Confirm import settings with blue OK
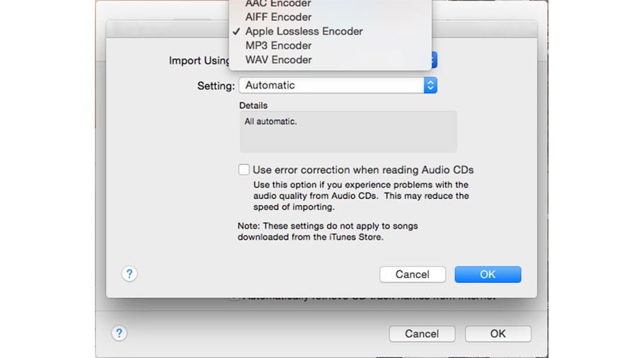The width and height of the screenshot is (637, 358). 488,275
